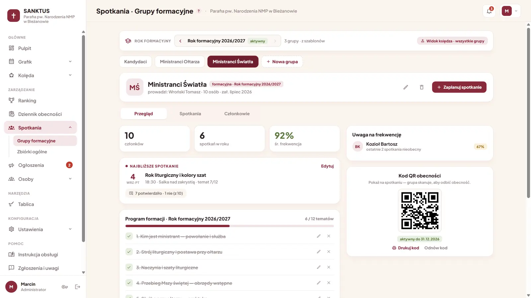Open Pulpit dashboard in sidebar

(x=40, y=48)
